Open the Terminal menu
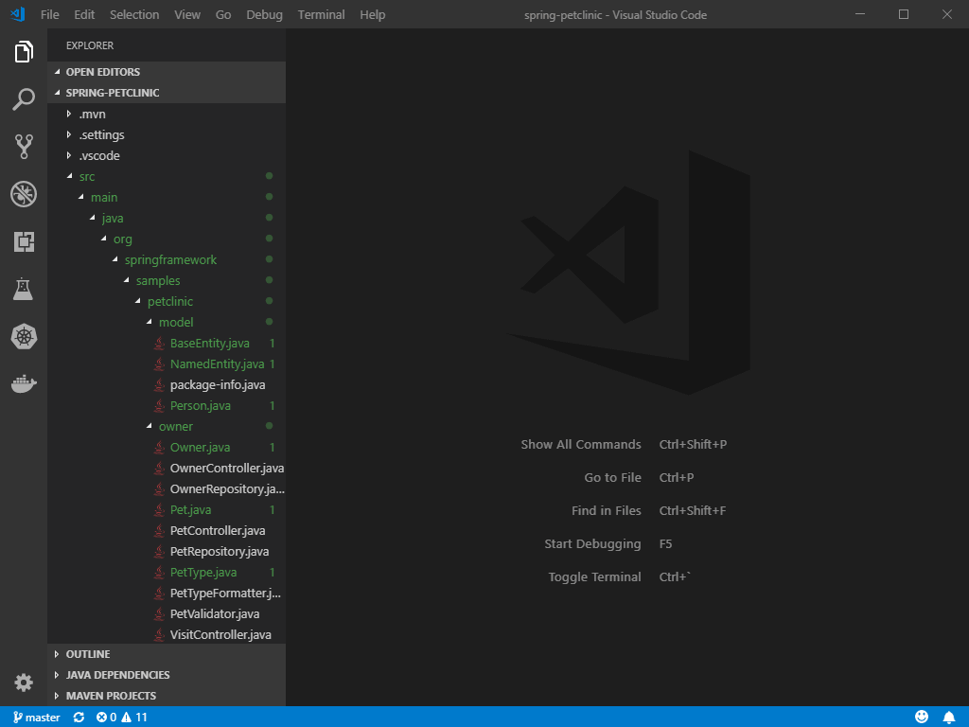Viewport: 969px width, 727px height. 321,14
